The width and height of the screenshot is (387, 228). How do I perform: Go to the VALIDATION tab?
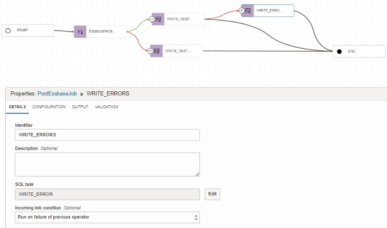tap(106, 107)
